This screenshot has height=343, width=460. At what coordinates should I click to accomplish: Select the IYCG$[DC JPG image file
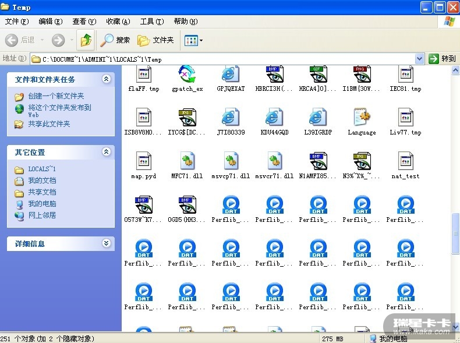[x=187, y=118]
